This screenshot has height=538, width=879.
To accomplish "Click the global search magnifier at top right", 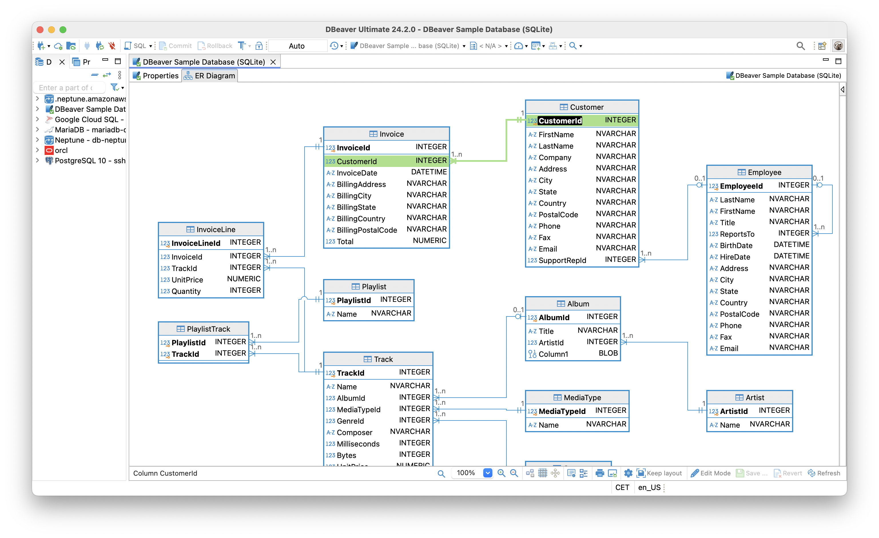I will pyautogui.click(x=801, y=46).
